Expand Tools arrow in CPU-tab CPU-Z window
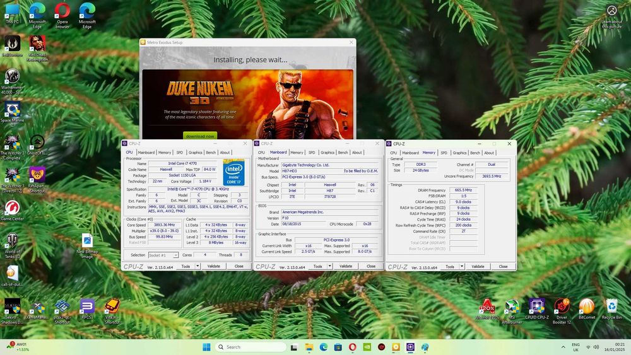This screenshot has width=631, height=355. pos(198,266)
